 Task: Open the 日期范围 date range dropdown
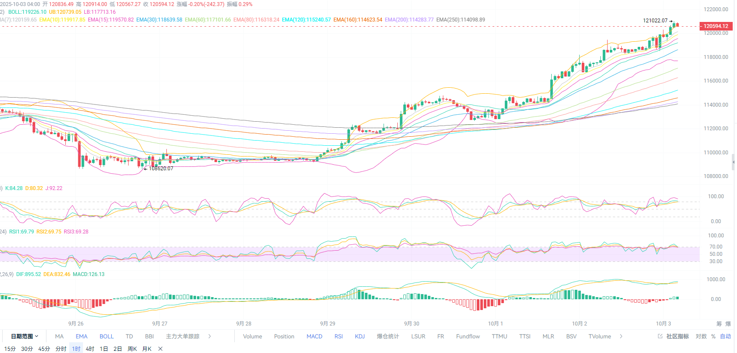pos(25,336)
